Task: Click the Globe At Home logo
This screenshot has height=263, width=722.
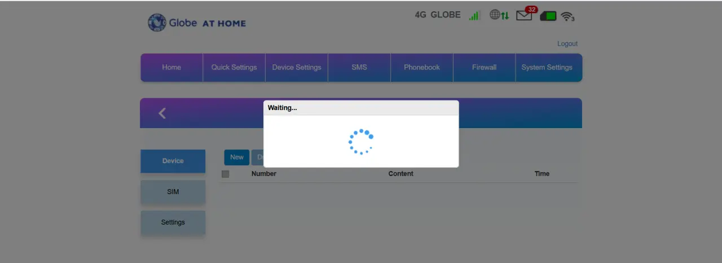Action: coord(197,23)
